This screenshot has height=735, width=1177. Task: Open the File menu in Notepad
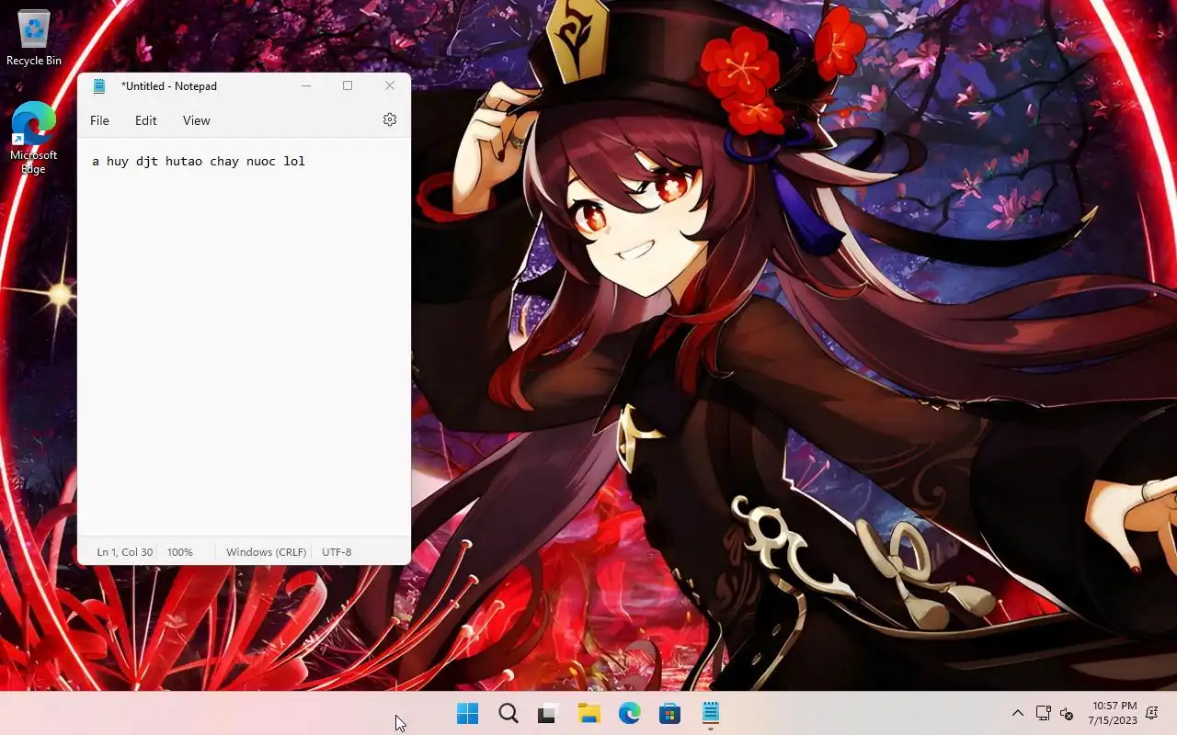point(99,120)
